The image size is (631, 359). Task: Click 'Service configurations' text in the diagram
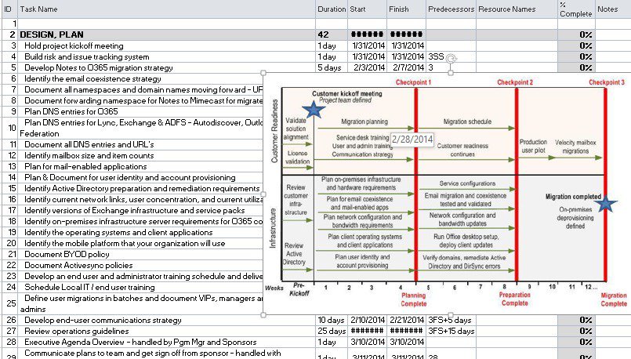(467, 183)
